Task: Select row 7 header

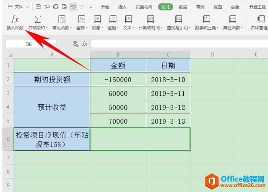Action: 8,158
